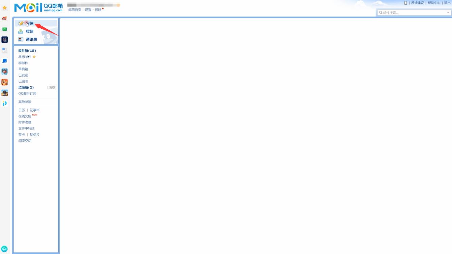Open the 群邮件 group mail folder
This screenshot has height=254, width=452.
pyautogui.click(x=23, y=63)
